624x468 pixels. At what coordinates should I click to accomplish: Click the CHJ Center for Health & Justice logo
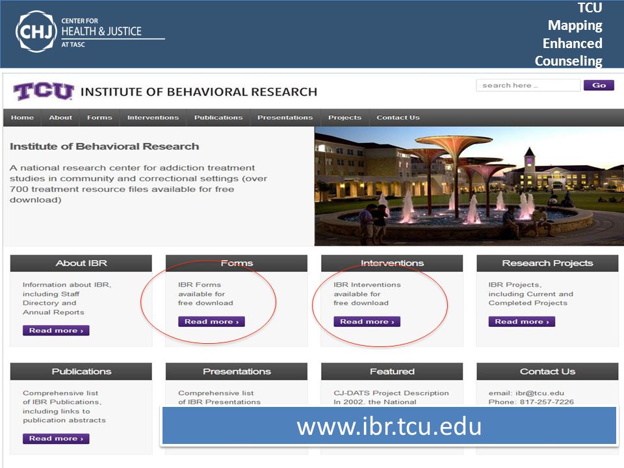pyautogui.click(x=90, y=31)
